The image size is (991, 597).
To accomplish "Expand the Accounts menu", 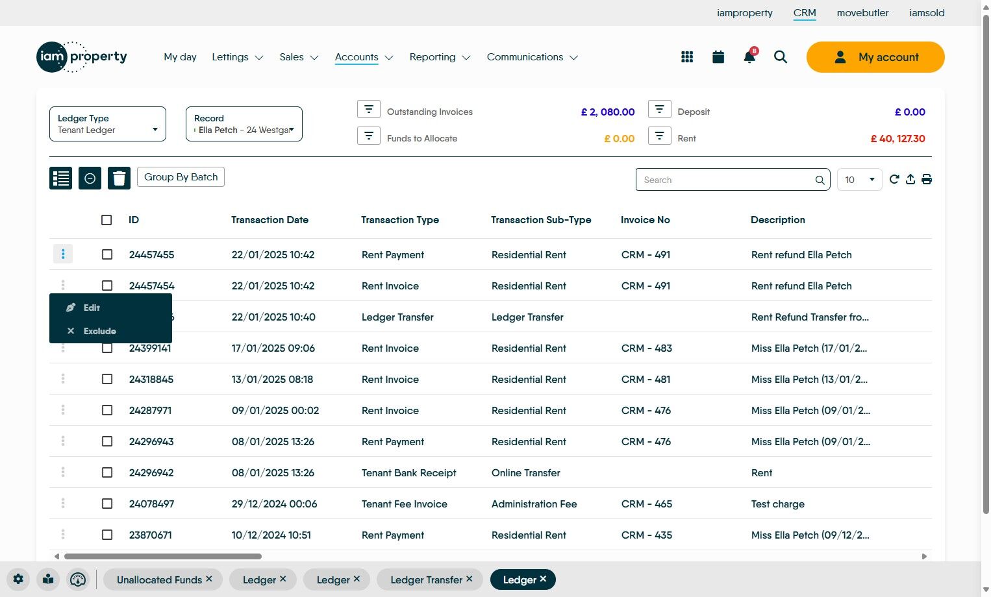I will pos(364,57).
